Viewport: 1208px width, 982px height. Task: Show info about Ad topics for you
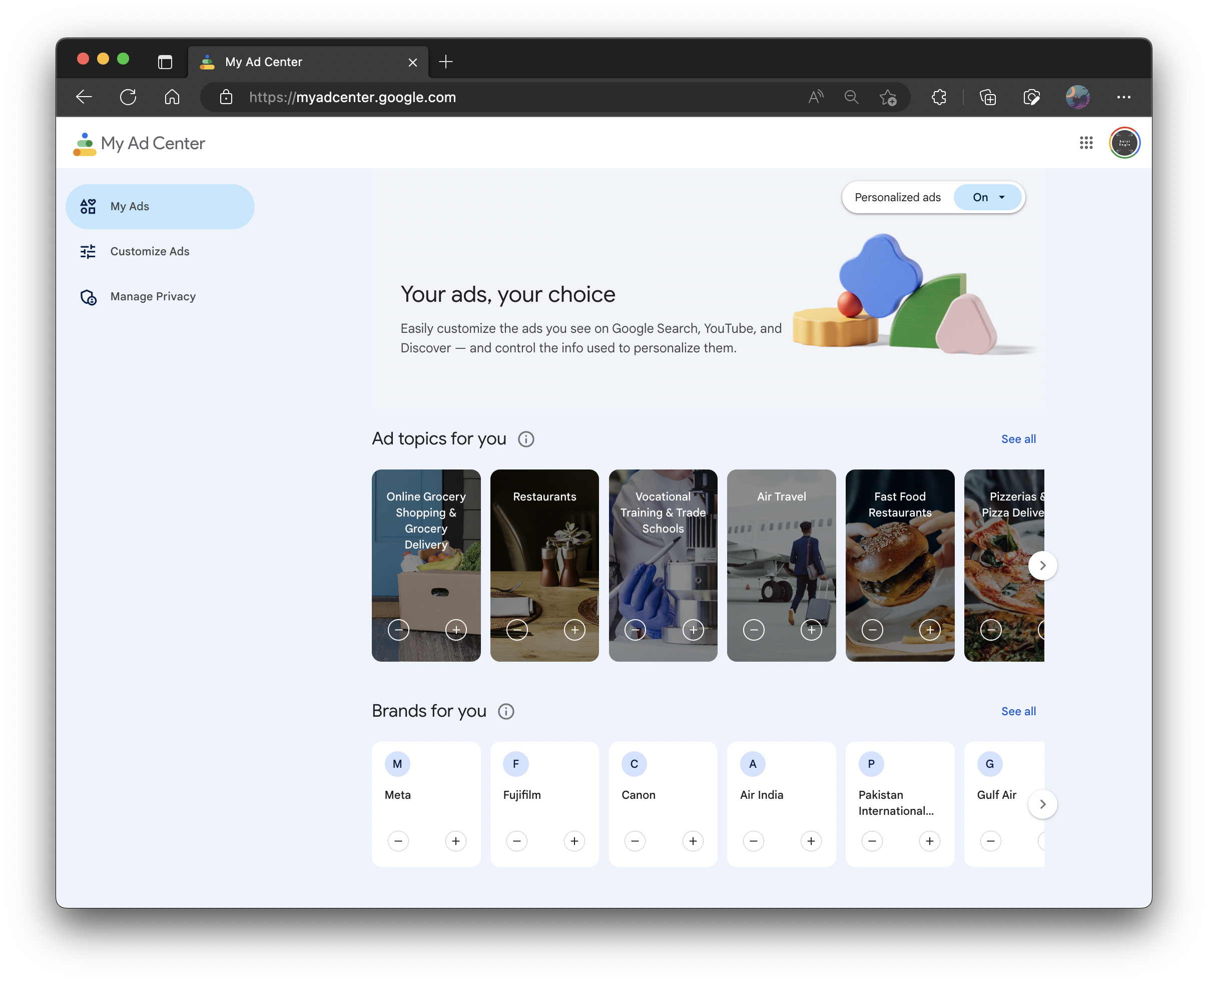(x=526, y=439)
